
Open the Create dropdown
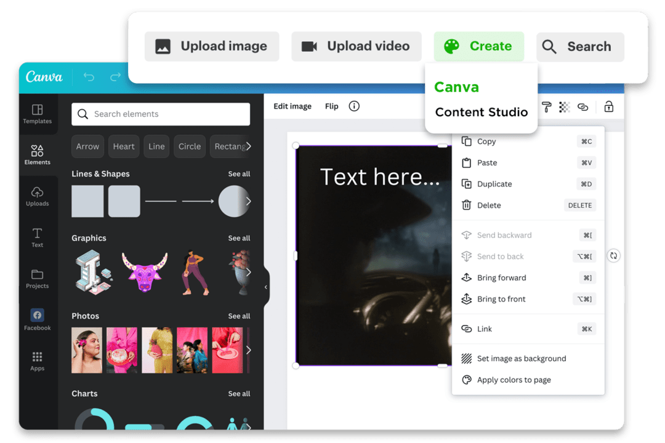(479, 46)
